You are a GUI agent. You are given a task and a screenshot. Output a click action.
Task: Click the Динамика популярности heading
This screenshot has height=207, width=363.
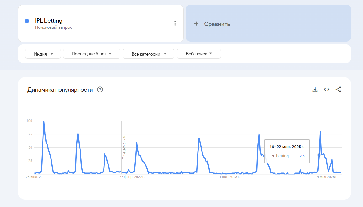coord(60,90)
